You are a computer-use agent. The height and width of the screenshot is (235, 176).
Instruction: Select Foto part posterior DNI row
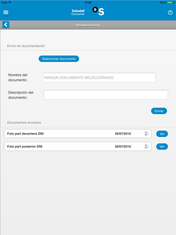[78, 147]
